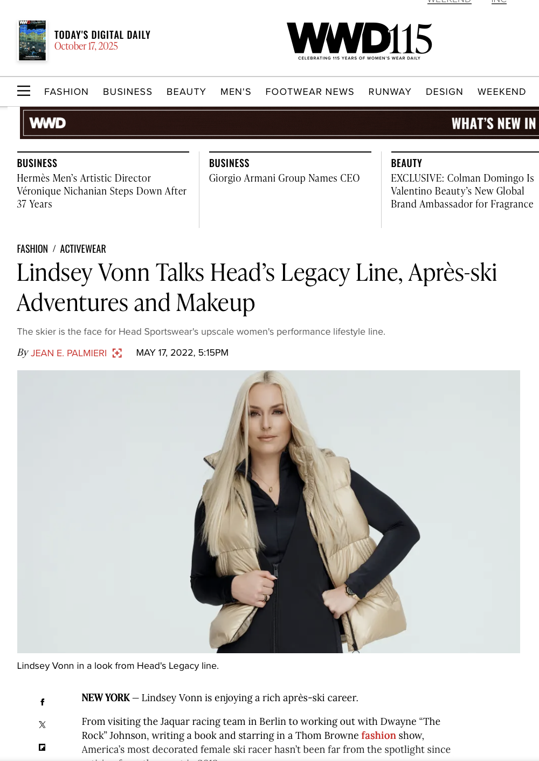
Task: Click WWD logo in dark banner
Action: coord(47,123)
